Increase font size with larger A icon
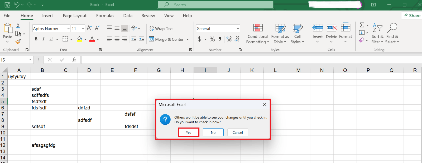 tap(89, 28)
